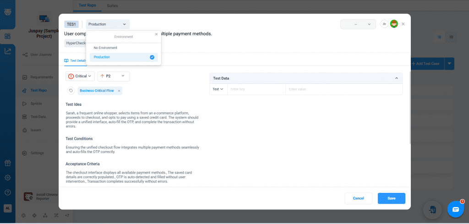Open the Text type dropdown in Test Data

click(218, 89)
